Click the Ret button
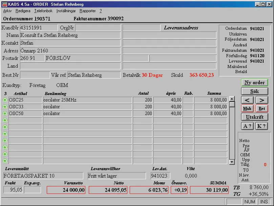The image size is (274, 206). [x=261, y=108]
